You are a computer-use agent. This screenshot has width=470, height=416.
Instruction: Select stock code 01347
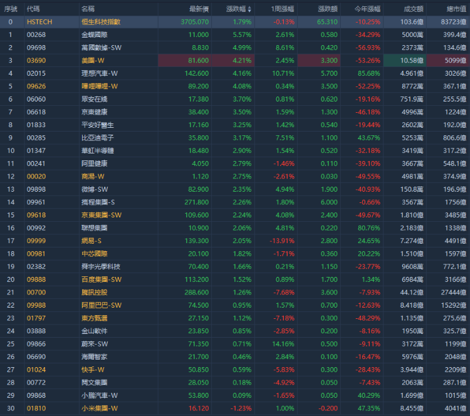tap(36, 151)
